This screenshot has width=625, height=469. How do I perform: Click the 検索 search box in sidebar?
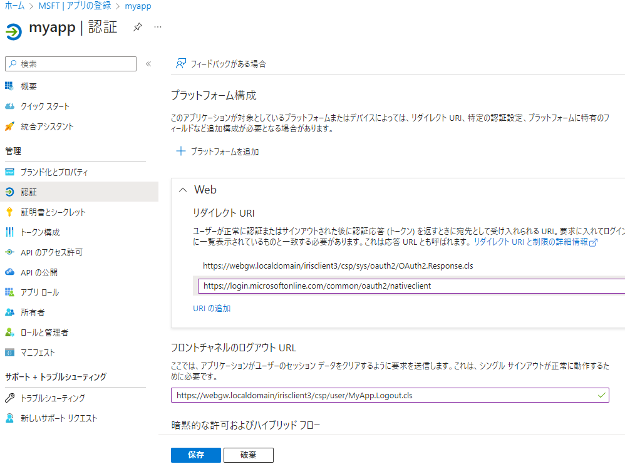click(71, 64)
